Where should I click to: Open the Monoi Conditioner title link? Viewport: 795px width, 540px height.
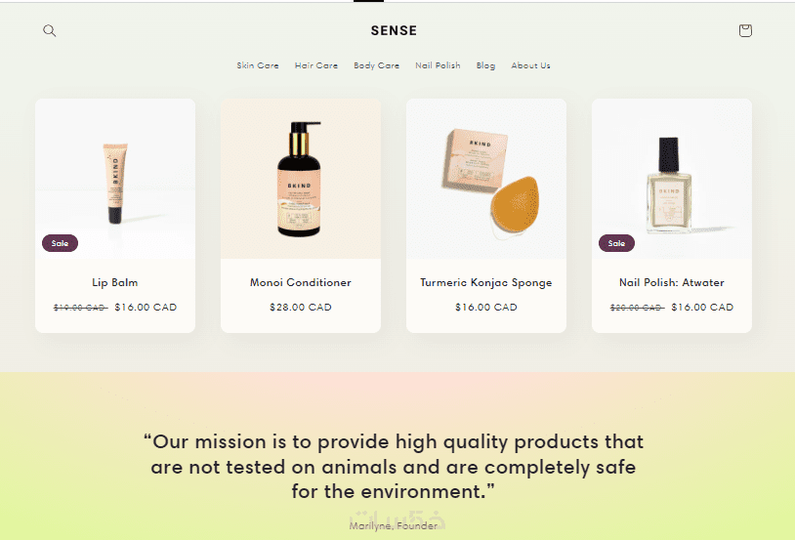(301, 282)
